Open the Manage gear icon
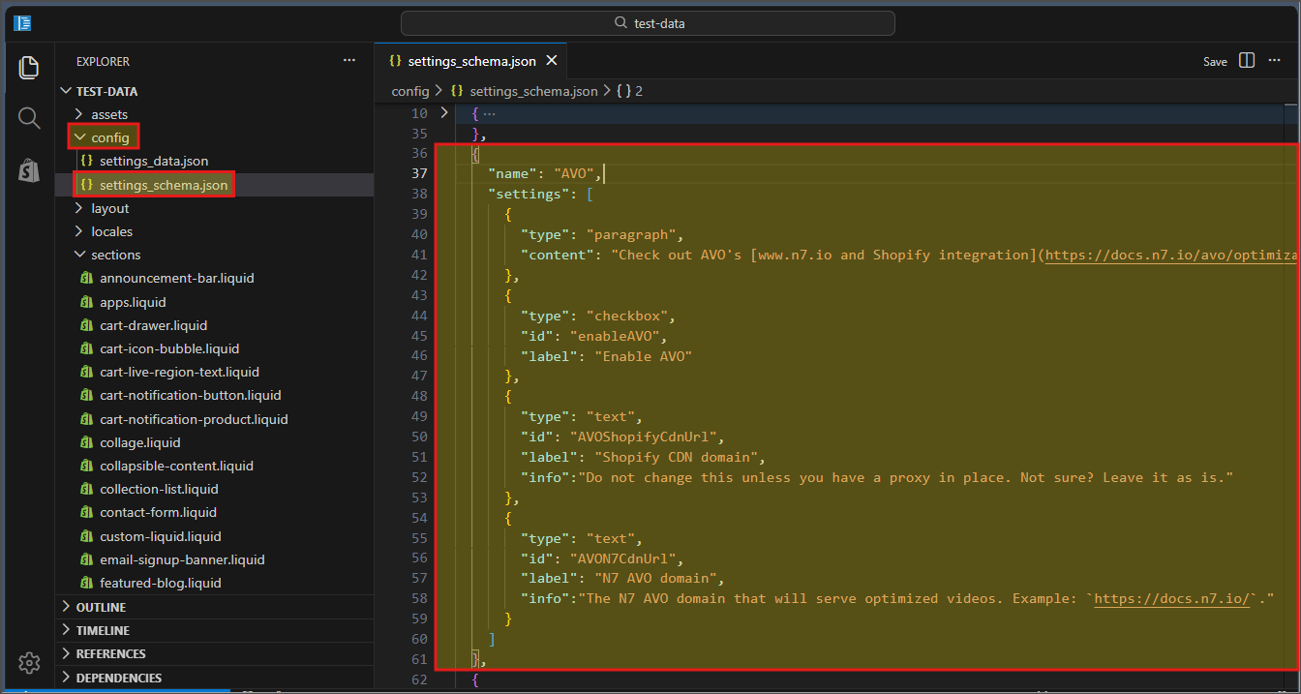This screenshot has height=694, width=1301. 29,663
